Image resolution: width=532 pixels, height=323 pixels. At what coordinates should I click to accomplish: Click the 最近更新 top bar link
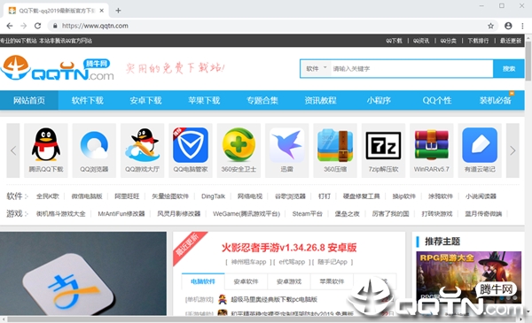coord(511,41)
